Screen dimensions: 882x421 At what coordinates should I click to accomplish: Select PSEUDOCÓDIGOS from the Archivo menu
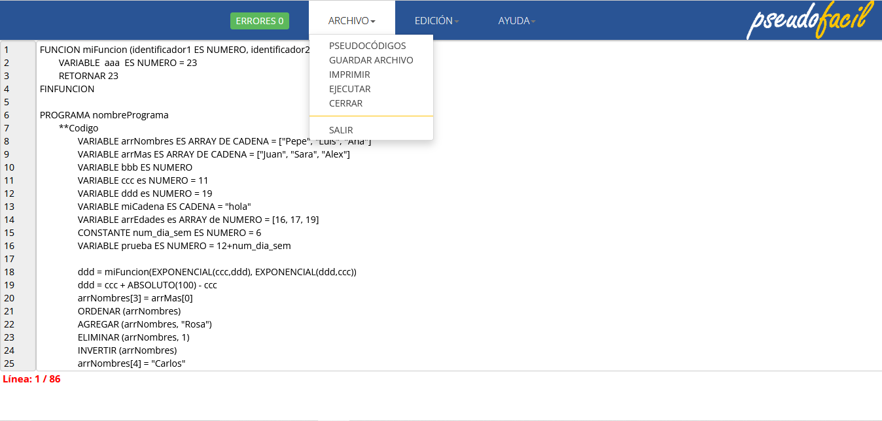tap(367, 46)
